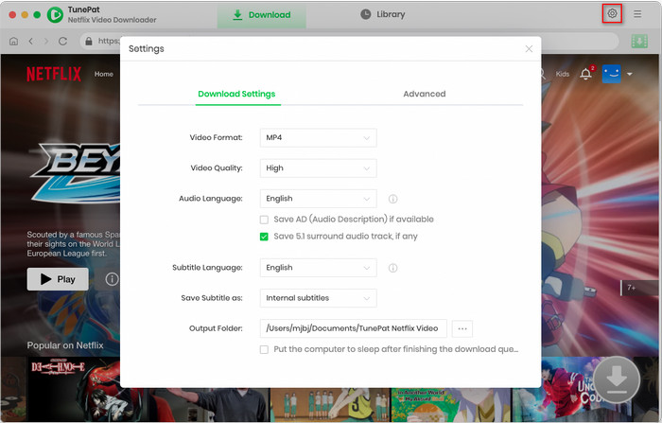Click info icon beside Subtitle Language

click(392, 268)
